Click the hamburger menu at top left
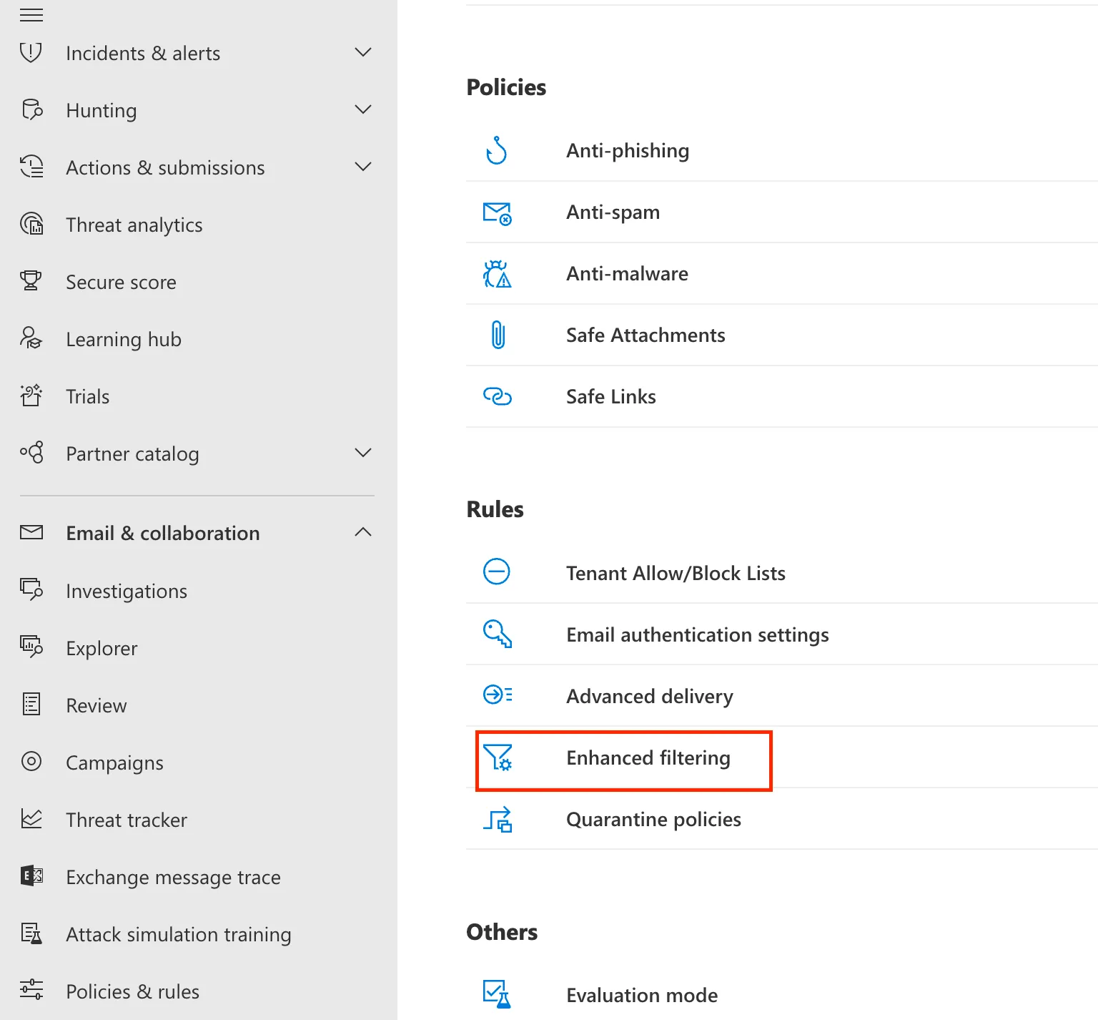 [x=31, y=14]
